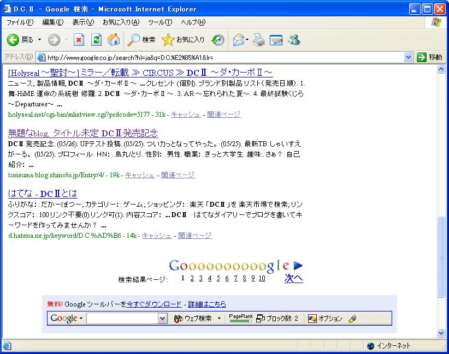Open the 無題なblog result link
449x354 pixels.
pyautogui.click(x=83, y=133)
